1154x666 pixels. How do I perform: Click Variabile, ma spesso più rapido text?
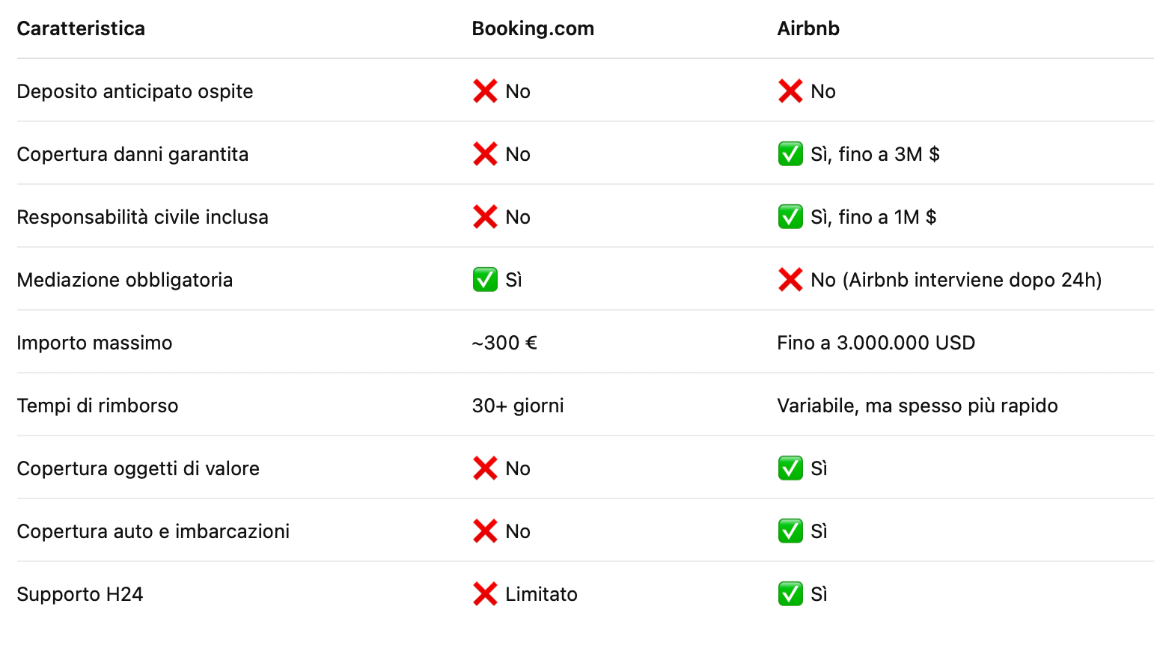click(x=918, y=406)
